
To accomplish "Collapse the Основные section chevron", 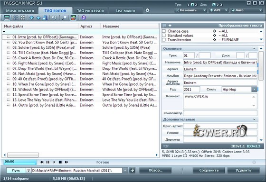I will tap(254, 49).
